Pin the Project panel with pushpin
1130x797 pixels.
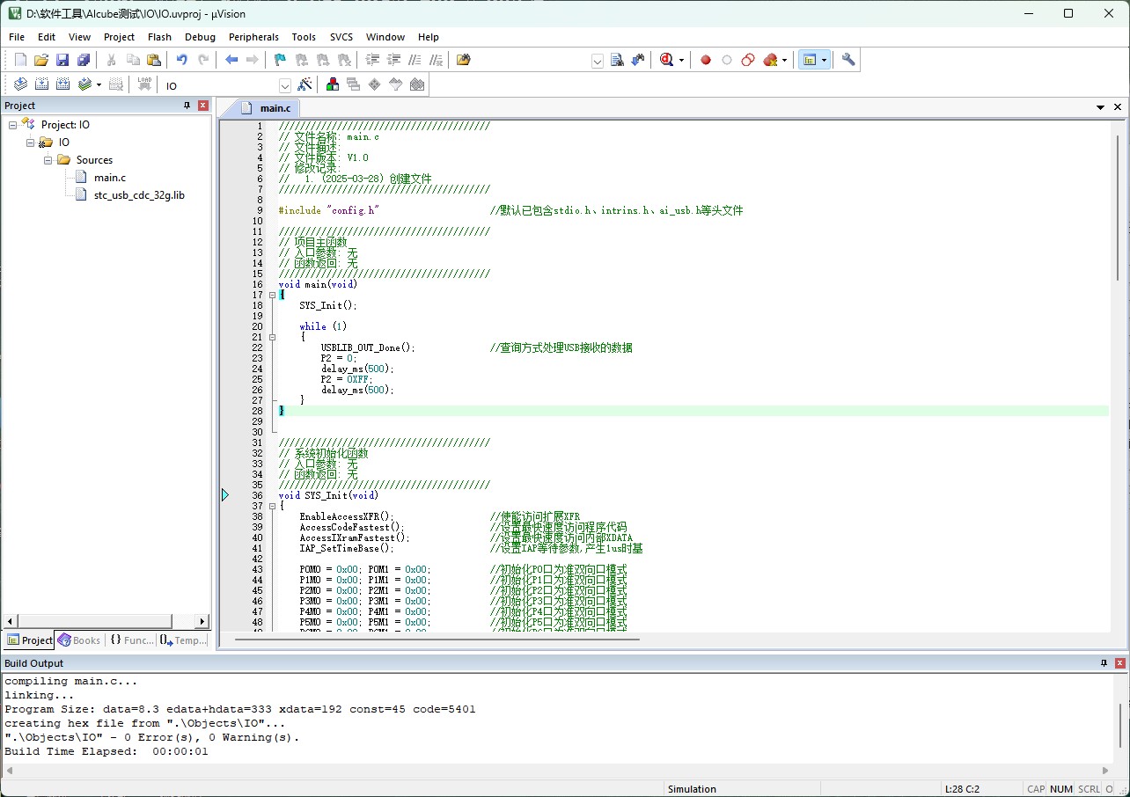pos(187,106)
